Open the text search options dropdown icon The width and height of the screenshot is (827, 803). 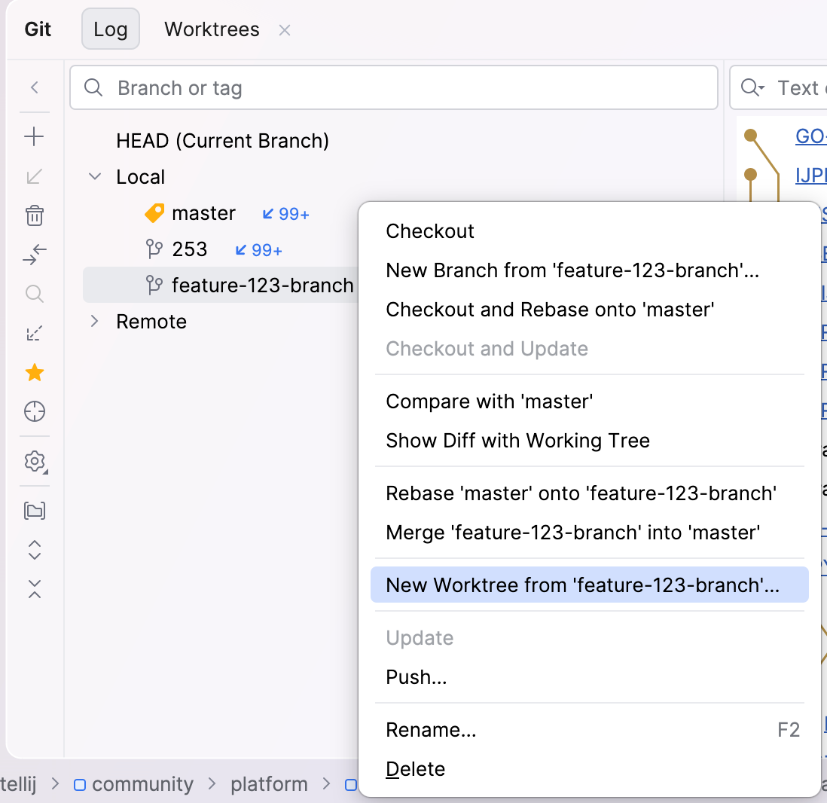[752, 87]
